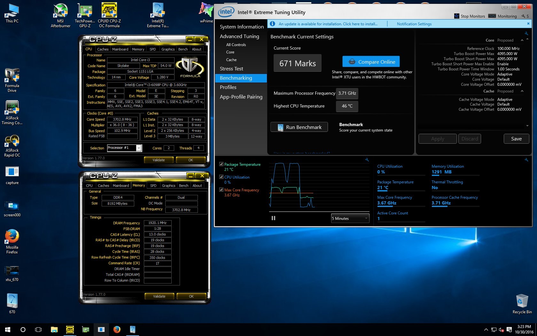
Task: Click Validate in top CPU-Z window
Action: pos(159,160)
